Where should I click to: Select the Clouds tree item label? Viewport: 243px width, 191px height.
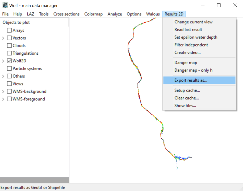[19, 46]
